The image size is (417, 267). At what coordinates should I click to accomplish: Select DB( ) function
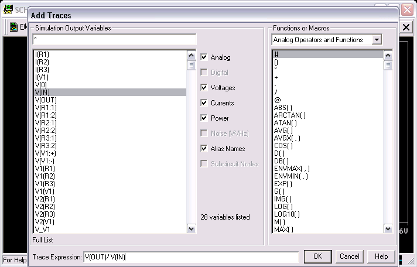click(x=328, y=161)
